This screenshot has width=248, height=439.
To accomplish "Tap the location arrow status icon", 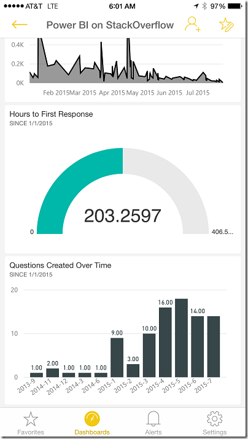I will point(196,6).
